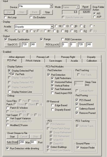Select the AIS radio button
107x157 pixels.
[95, 13]
